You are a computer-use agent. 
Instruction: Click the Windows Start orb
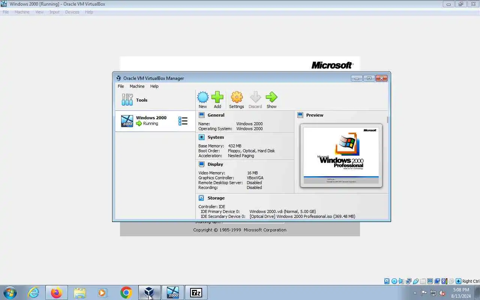click(x=10, y=292)
